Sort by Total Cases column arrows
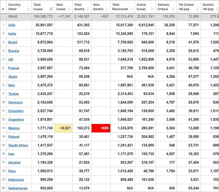 pos(51,9)
